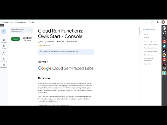This screenshot has width=167, height=125.
Task: Expand Lab setup instructions and requirements
Action: tap(21, 30)
